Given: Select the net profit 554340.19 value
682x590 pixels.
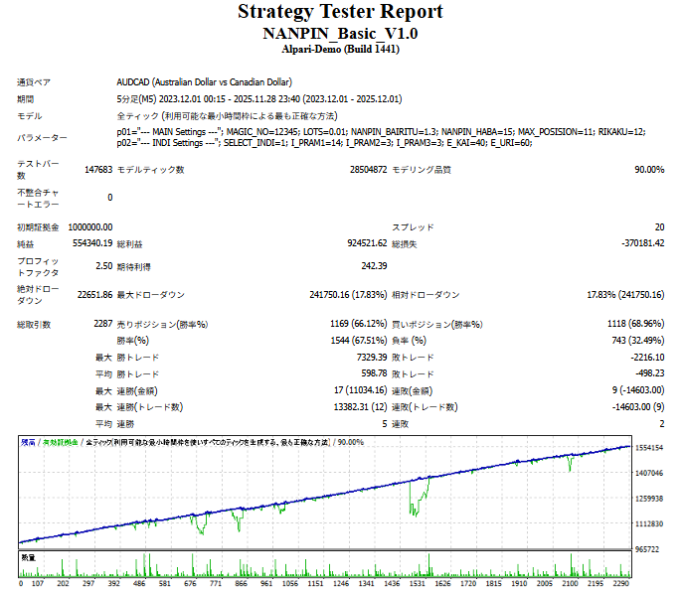Looking at the screenshot, I should click(x=92, y=243).
